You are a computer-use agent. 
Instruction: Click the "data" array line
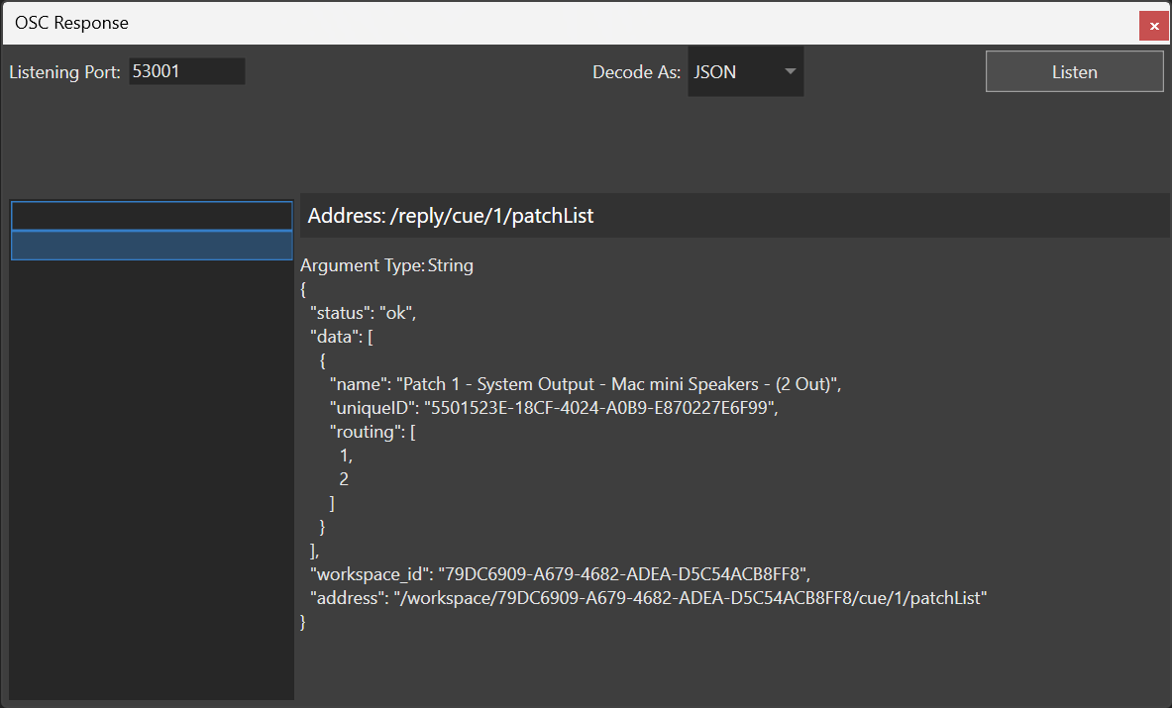coord(341,336)
